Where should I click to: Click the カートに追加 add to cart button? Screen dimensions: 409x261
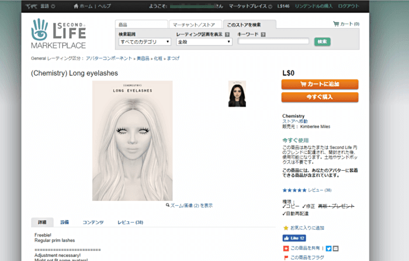pyautogui.click(x=320, y=84)
